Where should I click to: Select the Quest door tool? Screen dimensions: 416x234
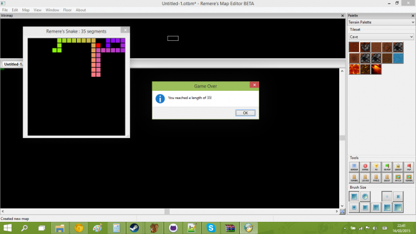387,178
